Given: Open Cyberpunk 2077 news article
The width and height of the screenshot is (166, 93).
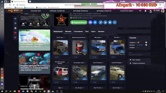Looking at the screenshot, I should [34, 63].
